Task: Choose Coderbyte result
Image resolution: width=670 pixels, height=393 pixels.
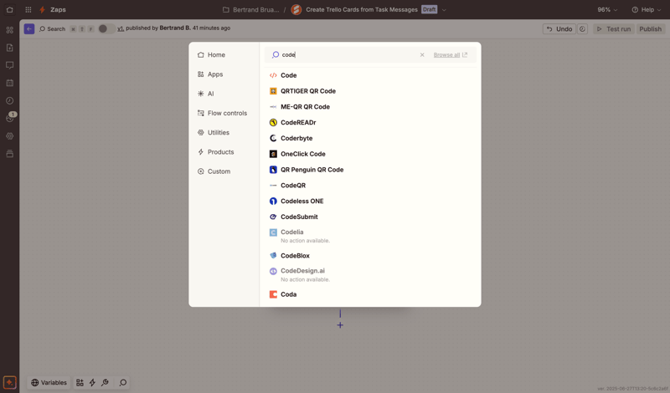Action: (x=370, y=138)
